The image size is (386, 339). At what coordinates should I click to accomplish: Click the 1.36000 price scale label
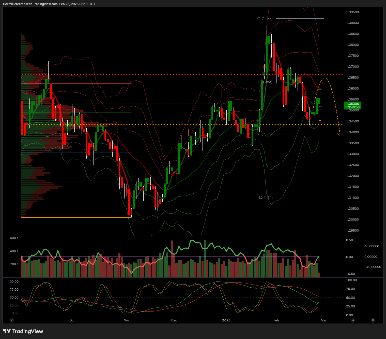click(x=352, y=89)
